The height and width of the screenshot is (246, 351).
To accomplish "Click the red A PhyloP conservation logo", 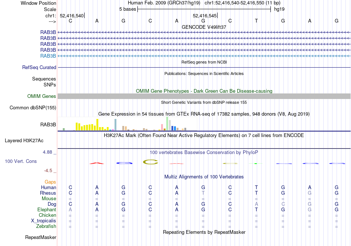I will (97, 163).
